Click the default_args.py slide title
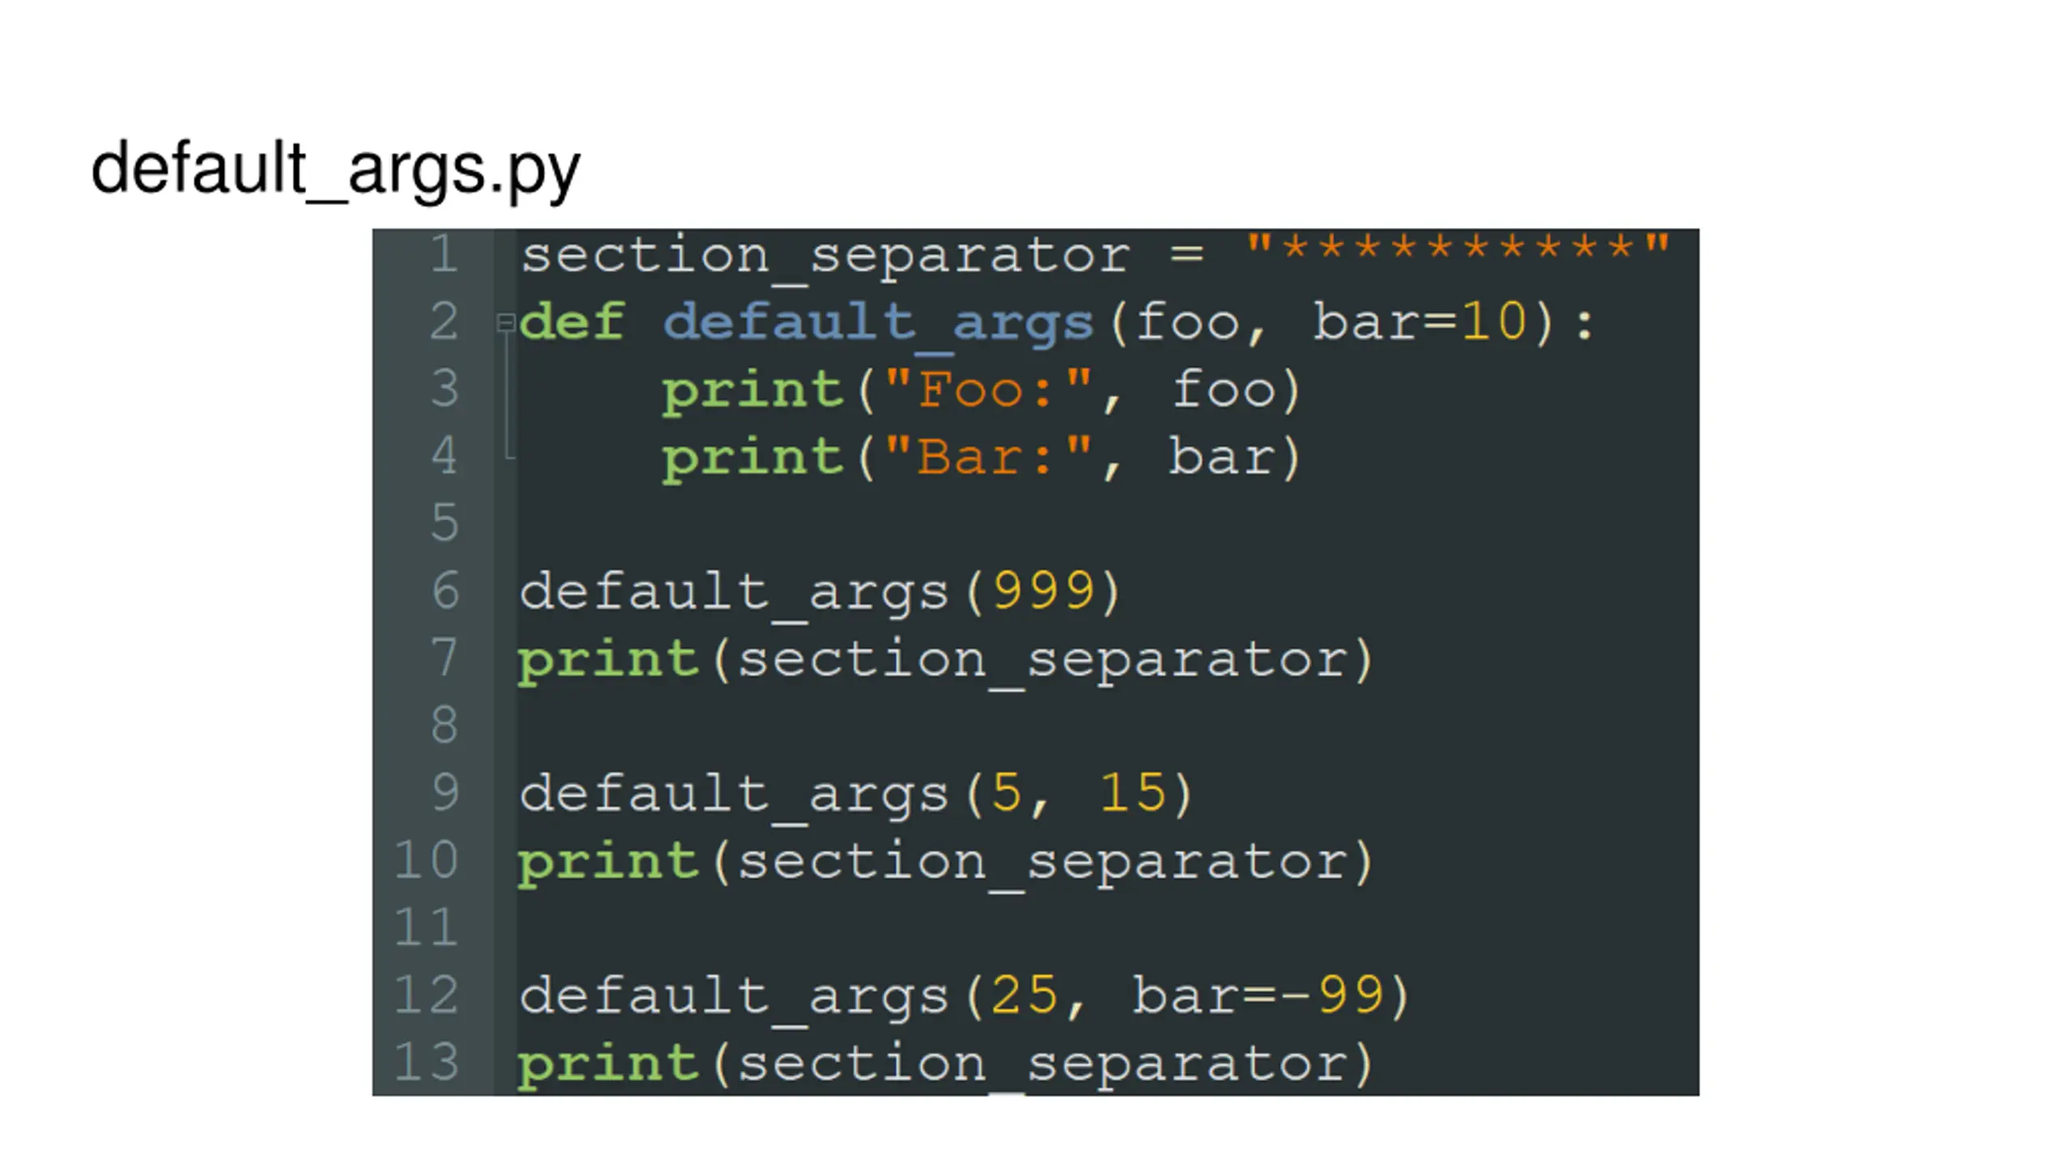 [335, 170]
